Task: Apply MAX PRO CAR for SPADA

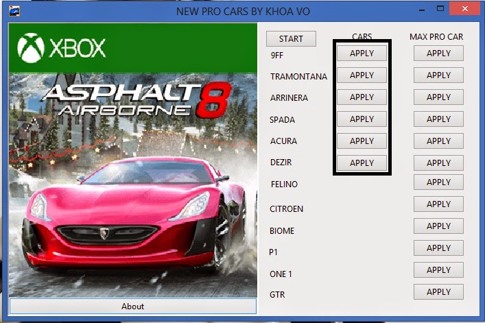Action: tap(438, 119)
